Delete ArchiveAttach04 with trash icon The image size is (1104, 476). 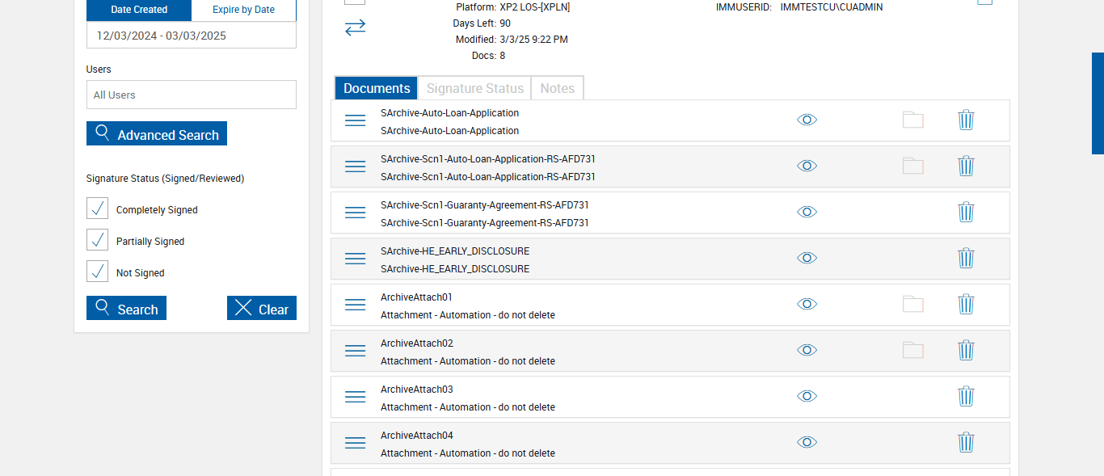click(x=966, y=442)
